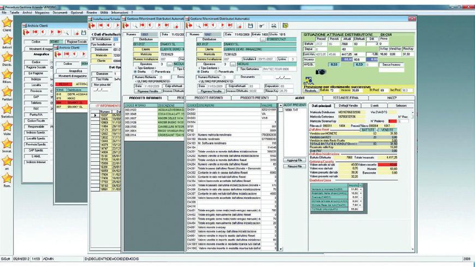Open the Distrib. star shortcut in sidebar
Viewport: 475px width, 267px height.
tap(7, 57)
